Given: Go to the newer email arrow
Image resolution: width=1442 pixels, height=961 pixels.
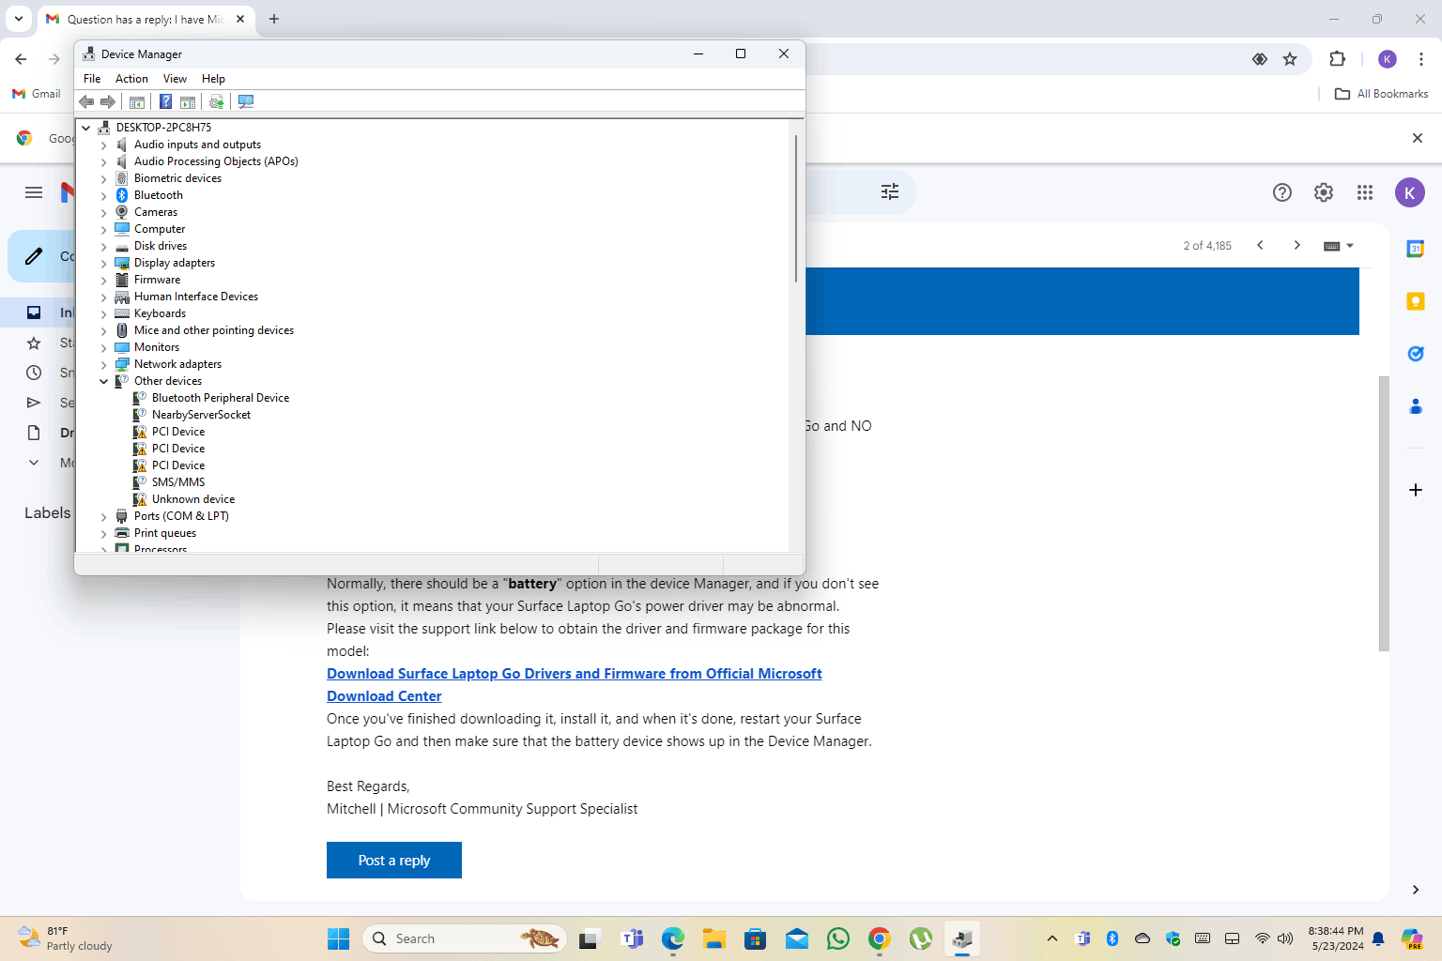Looking at the screenshot, I should pyautogui.click(x=1260, y=246).
